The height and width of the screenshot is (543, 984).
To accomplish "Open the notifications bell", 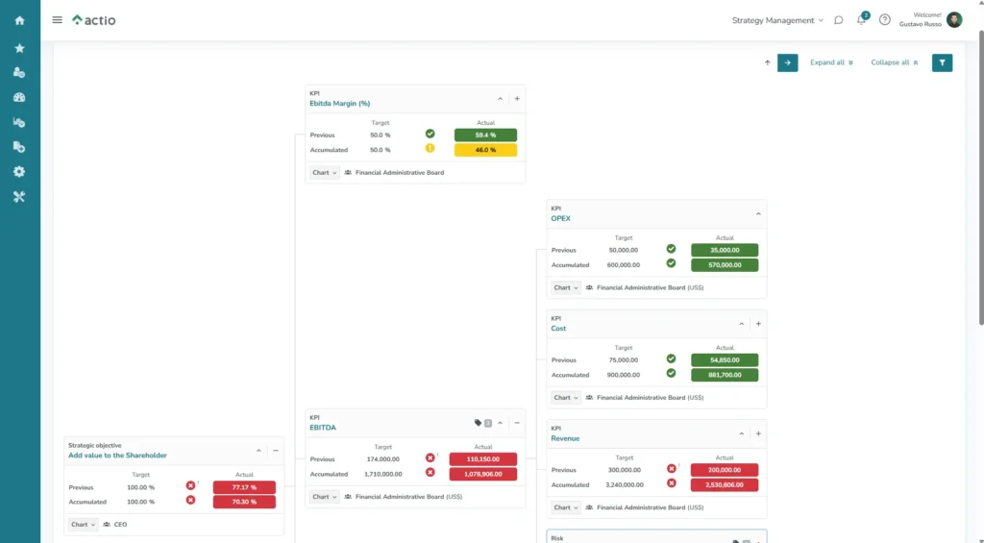I will point(862,20).
